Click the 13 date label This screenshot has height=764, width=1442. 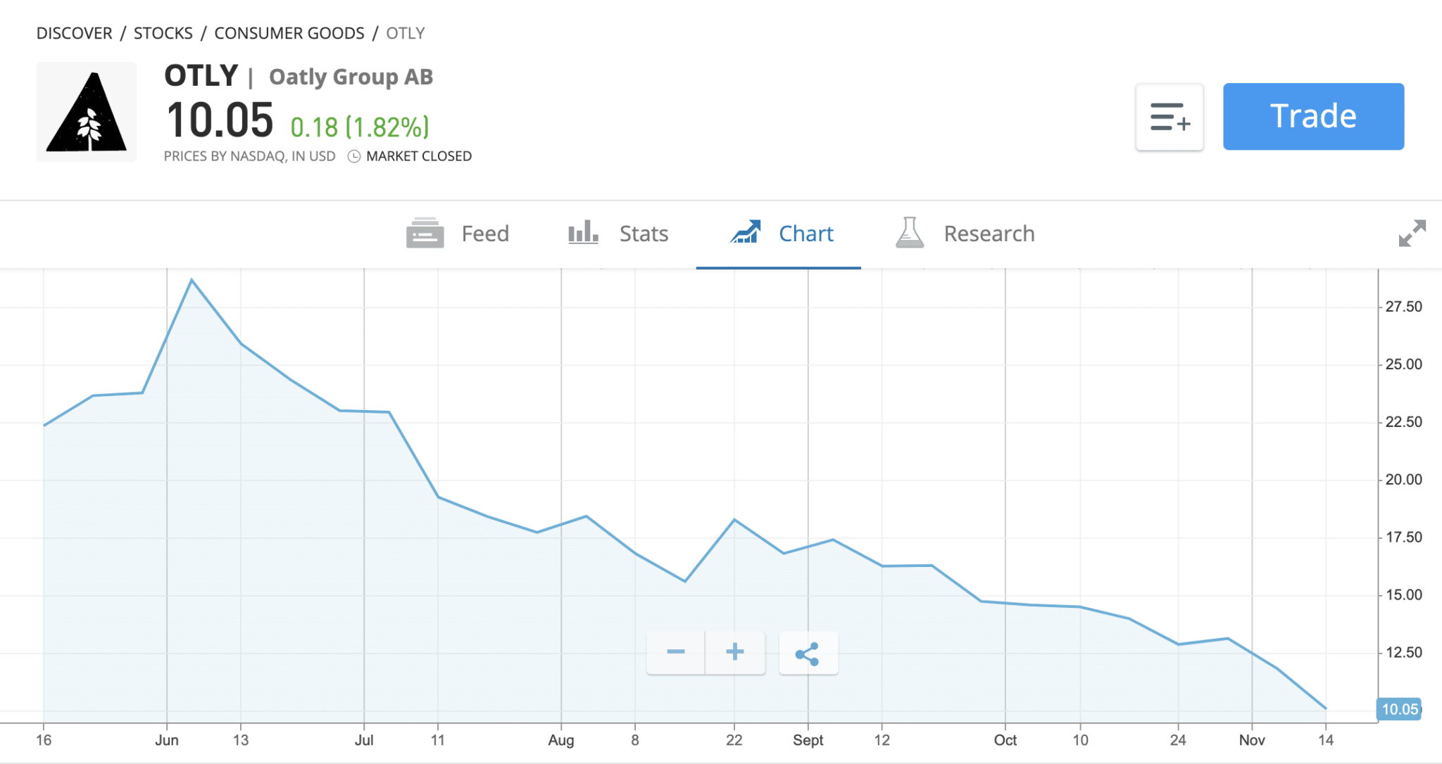[x=241, y=740]
